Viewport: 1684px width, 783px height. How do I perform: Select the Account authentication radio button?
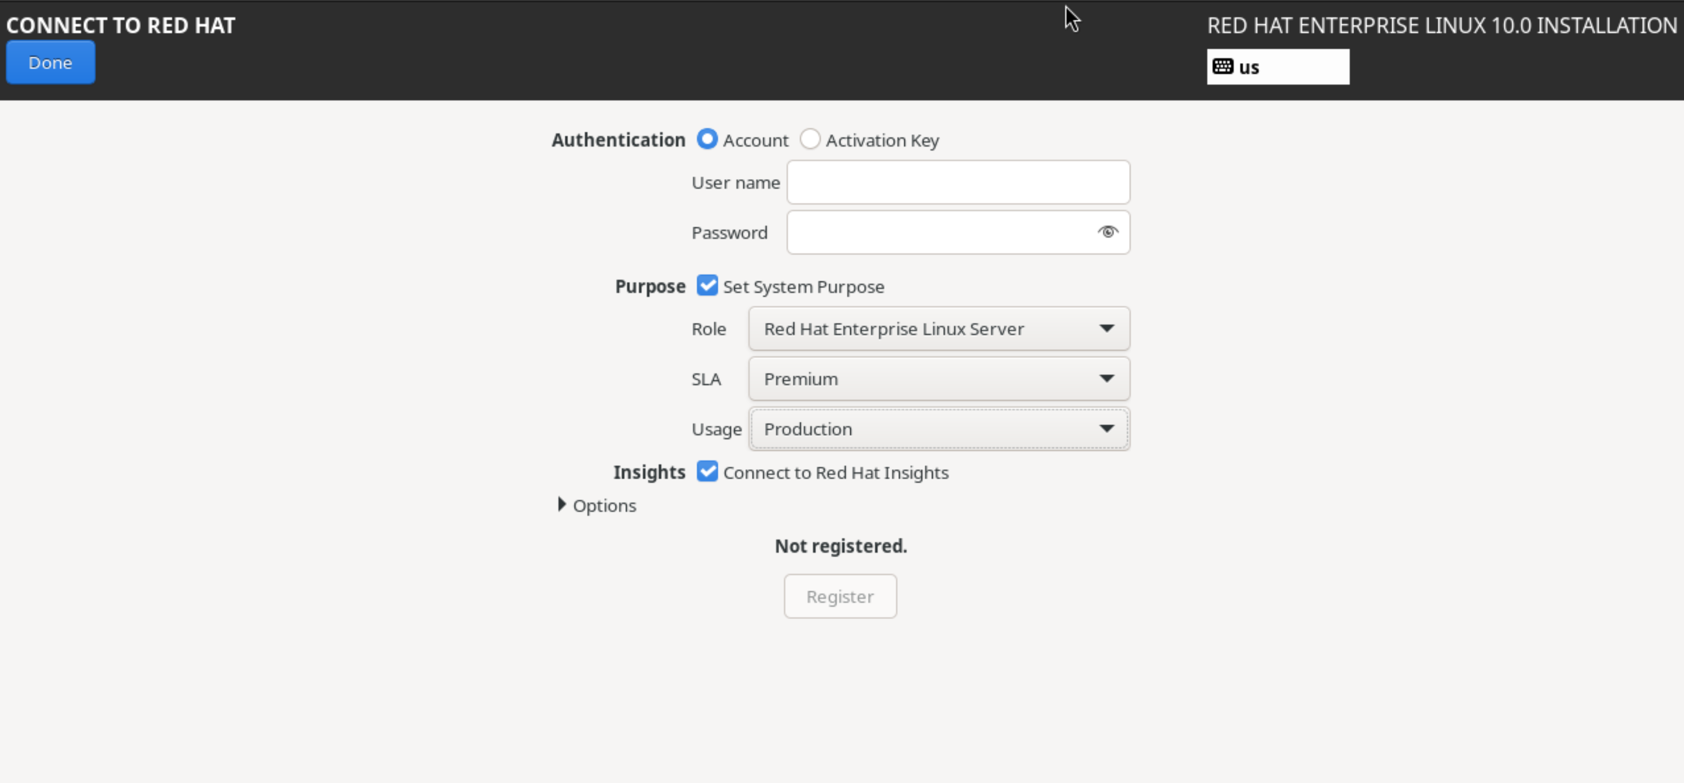click(707, 139)
